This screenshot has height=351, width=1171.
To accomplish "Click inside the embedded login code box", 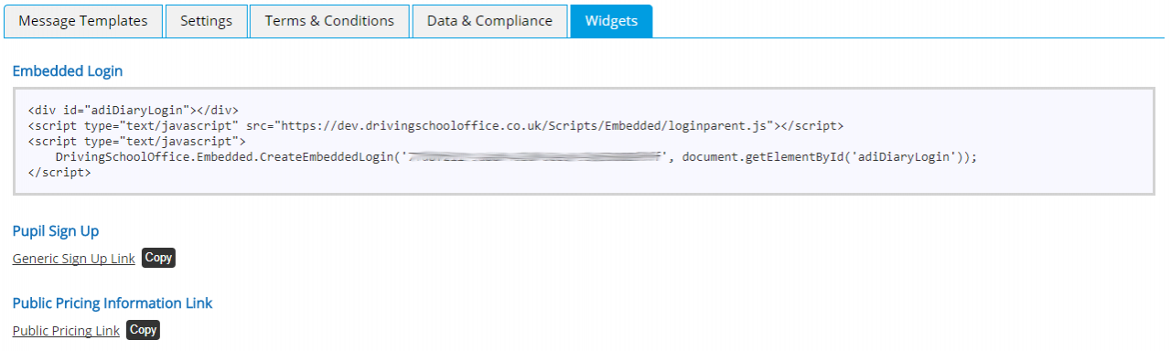I will coord(584,141).
